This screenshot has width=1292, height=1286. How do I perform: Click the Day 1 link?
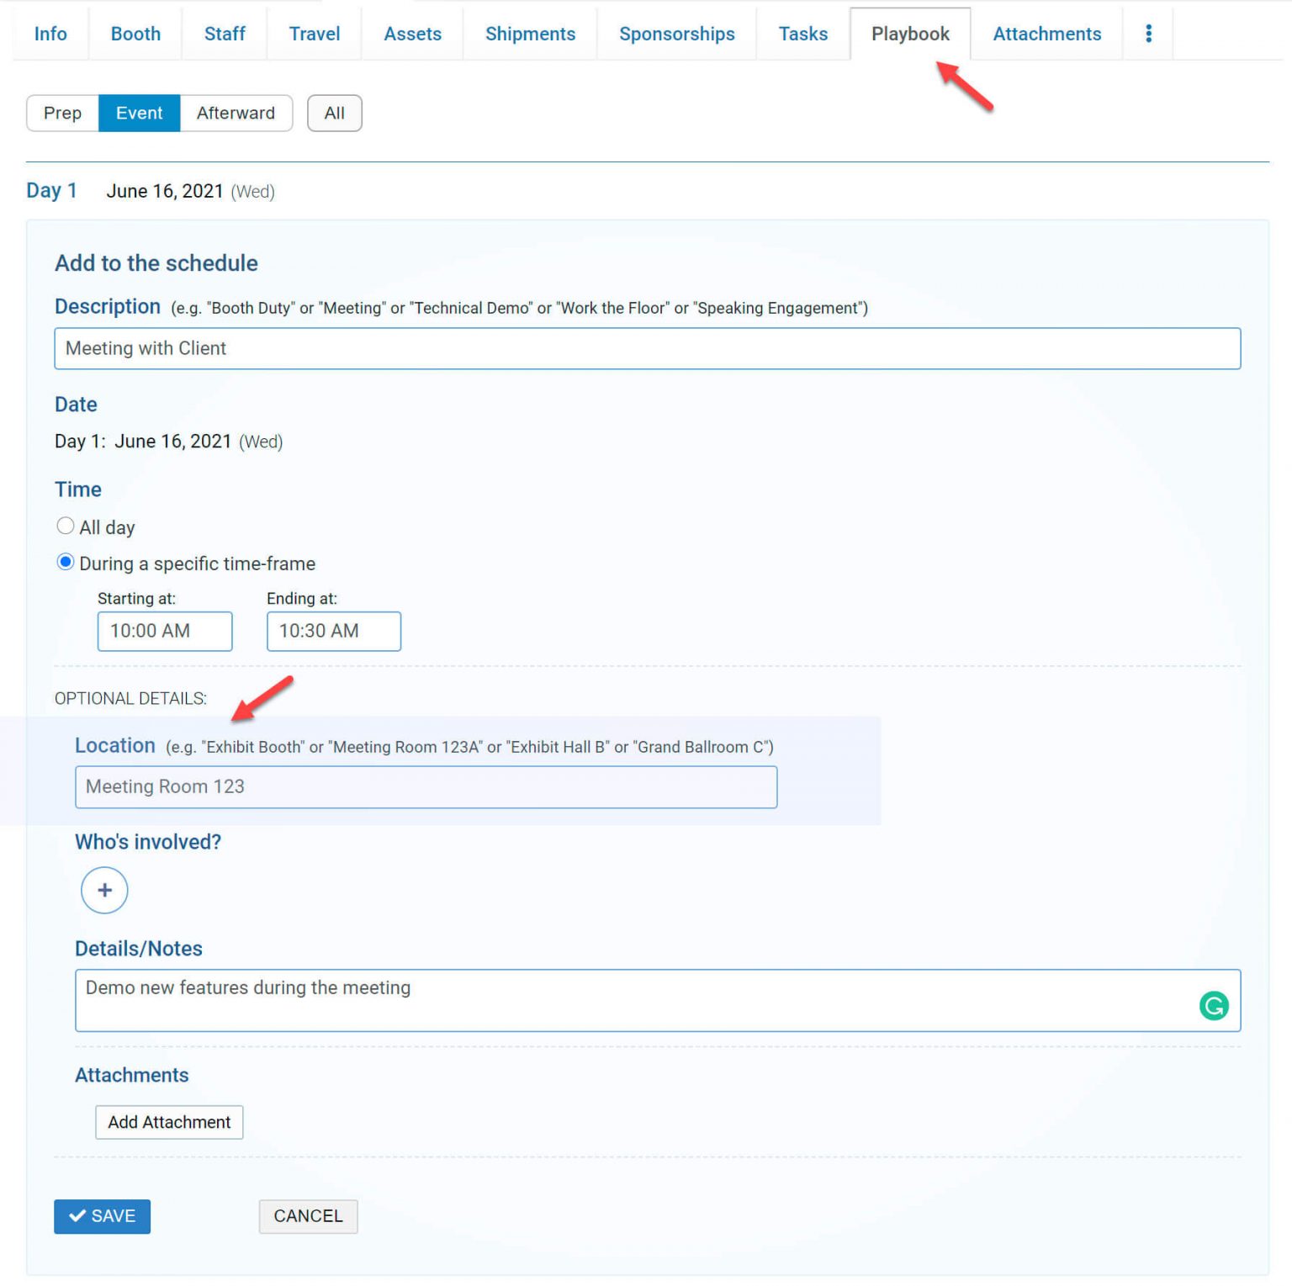tap(51, 190)
